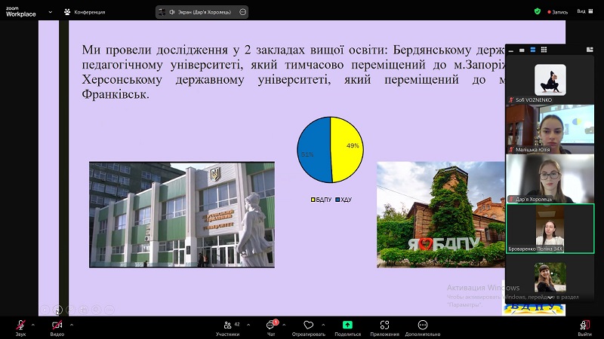Viewport: 604px width, 339px height.
Task: Click the blue 51% pie chart segment
Action: pyautogui.click(x=314, y=150)
